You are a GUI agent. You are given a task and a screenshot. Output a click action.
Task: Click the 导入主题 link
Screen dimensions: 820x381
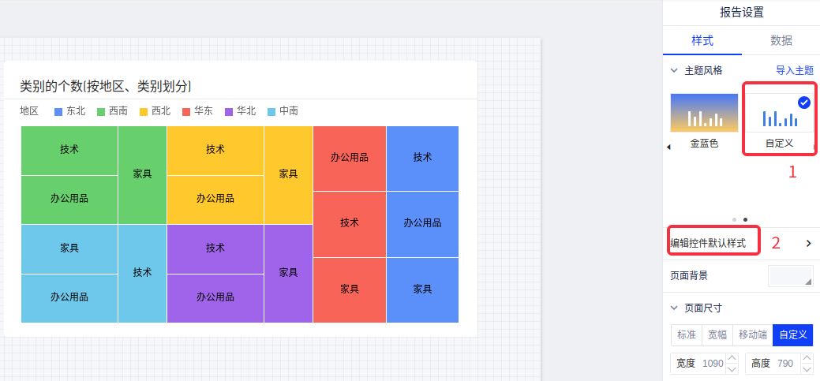click(794, 70)
